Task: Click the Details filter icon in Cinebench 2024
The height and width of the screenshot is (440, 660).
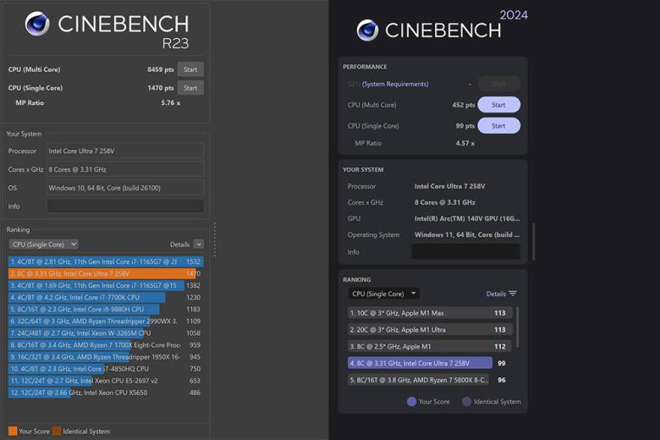Action: pos(513,294)
